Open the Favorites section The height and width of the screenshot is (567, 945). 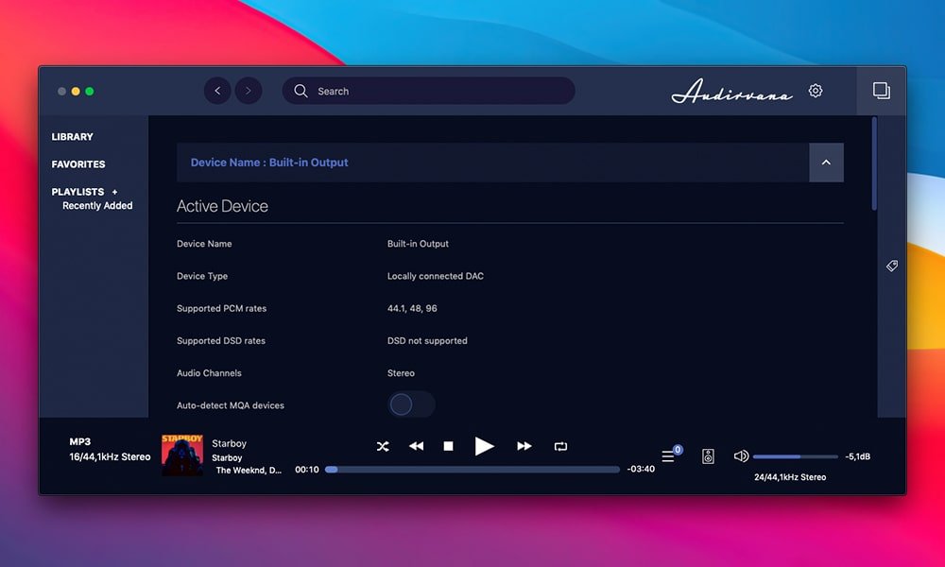click(x=78, y=164)
